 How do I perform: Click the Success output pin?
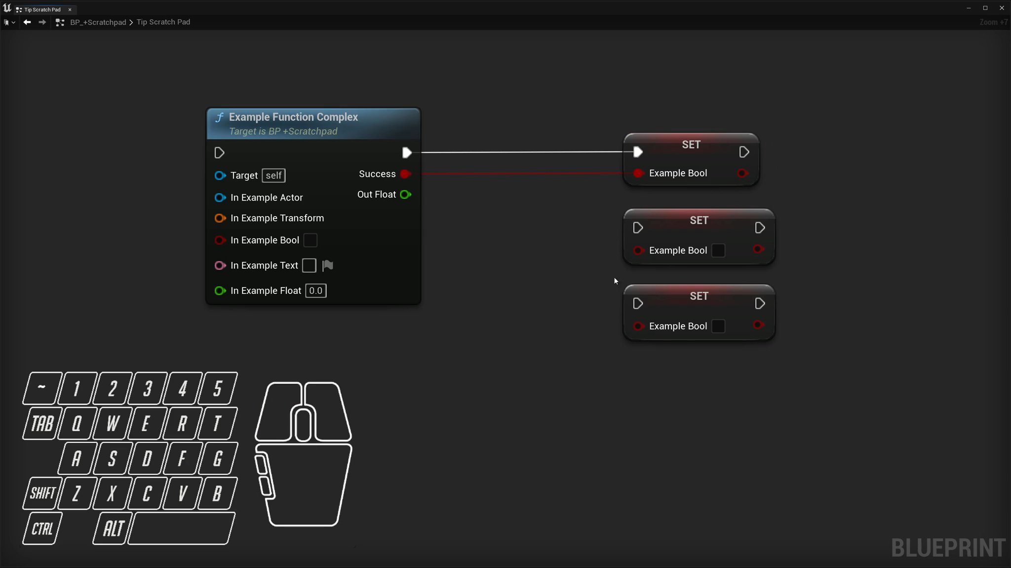click(405, 174)
